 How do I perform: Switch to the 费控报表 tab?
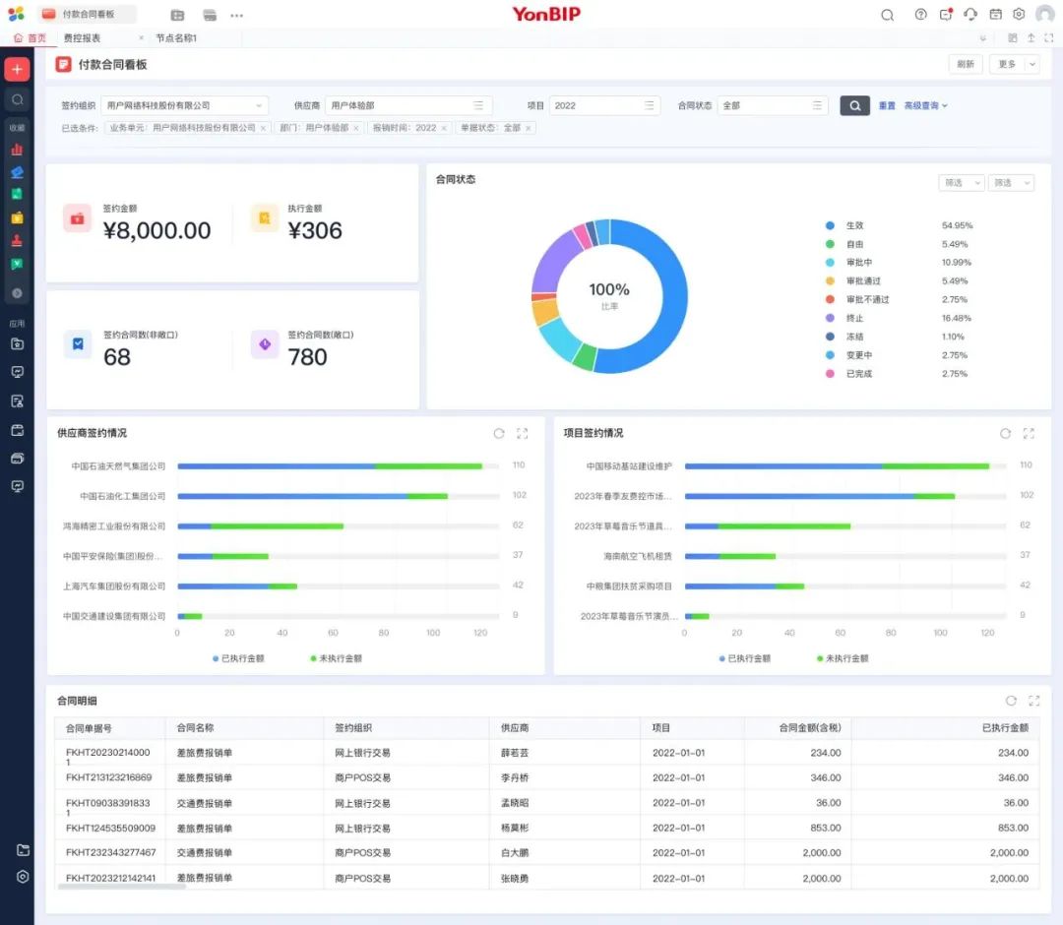pos(83,38)
